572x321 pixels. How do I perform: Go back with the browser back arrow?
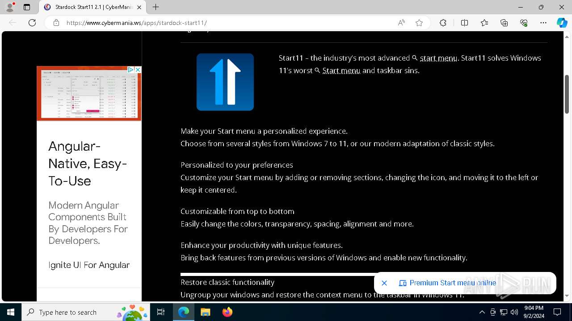point(13,23)
